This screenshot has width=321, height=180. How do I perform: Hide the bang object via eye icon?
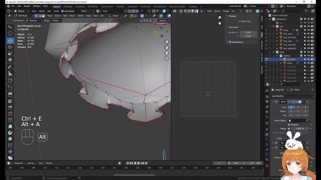tap(308, 30)
